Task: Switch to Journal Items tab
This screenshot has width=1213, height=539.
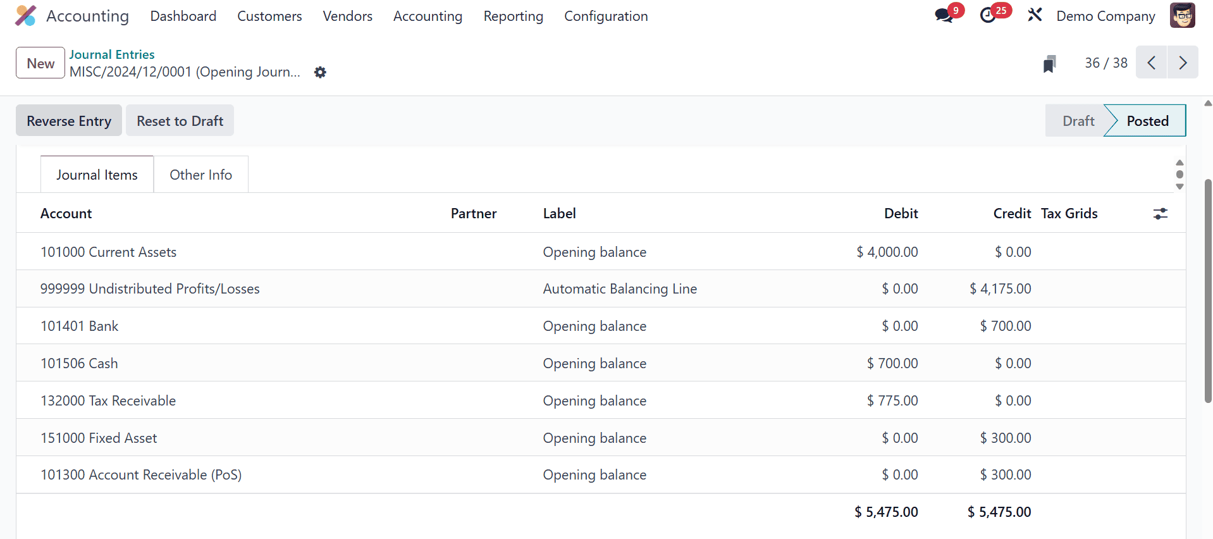Action: (x=97, y=175)
